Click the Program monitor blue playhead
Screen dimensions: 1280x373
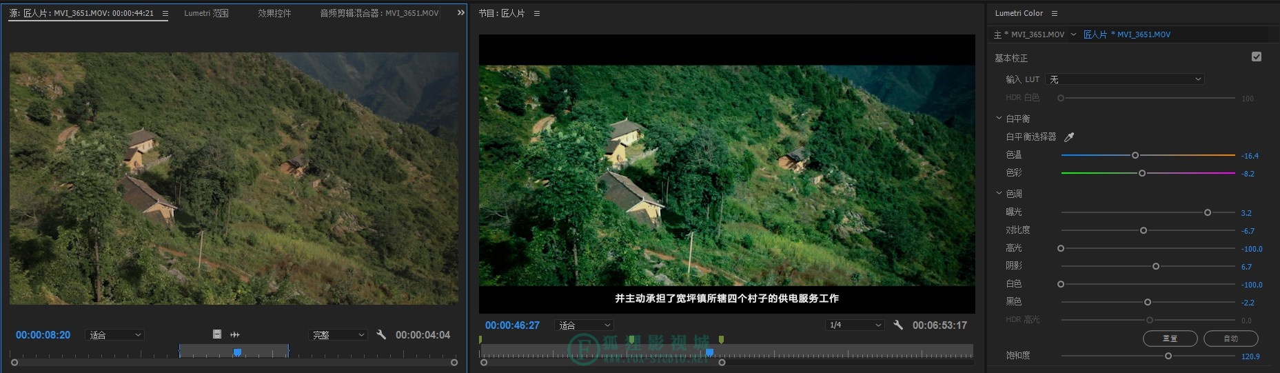click(x=709, y=352)
